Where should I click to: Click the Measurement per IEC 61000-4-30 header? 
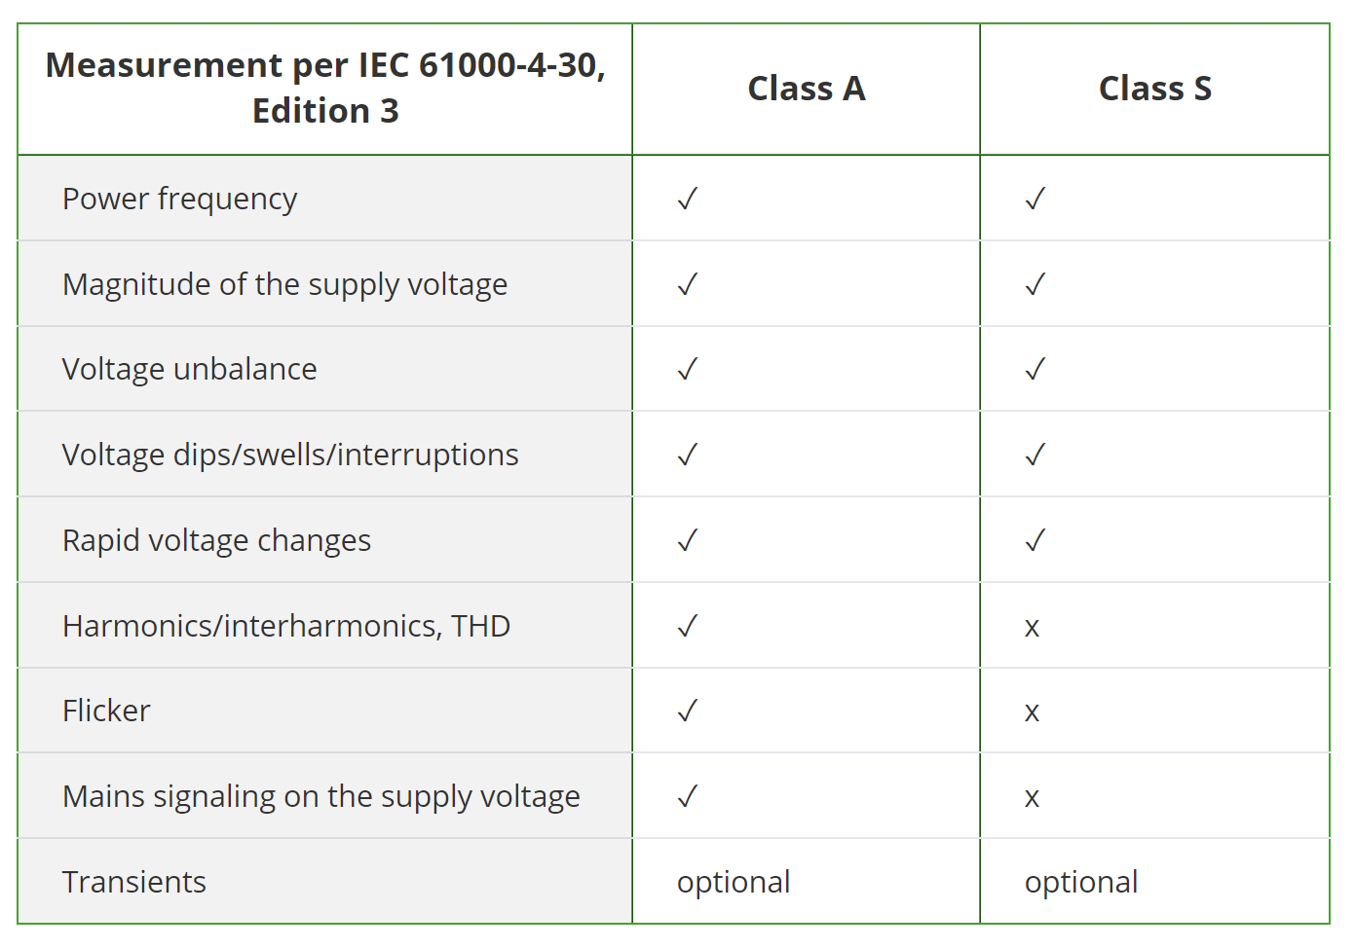click(x=325, y=88)
